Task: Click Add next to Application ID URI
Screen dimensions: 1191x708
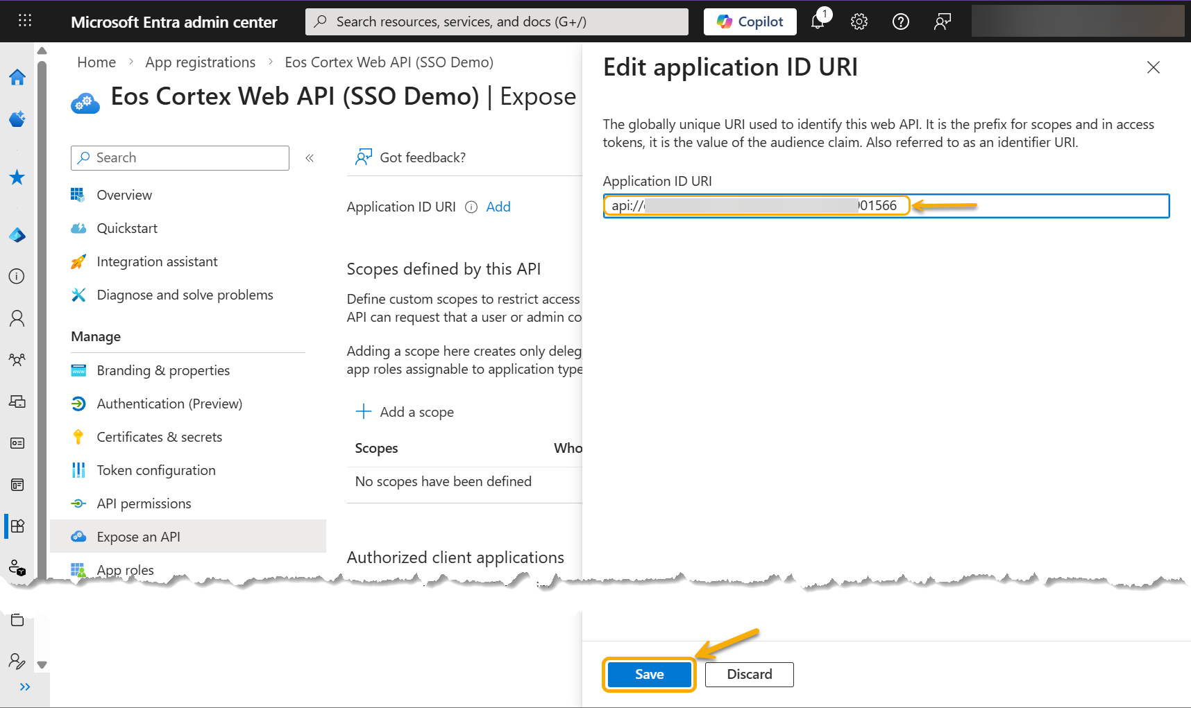Action: click(498, 207)
